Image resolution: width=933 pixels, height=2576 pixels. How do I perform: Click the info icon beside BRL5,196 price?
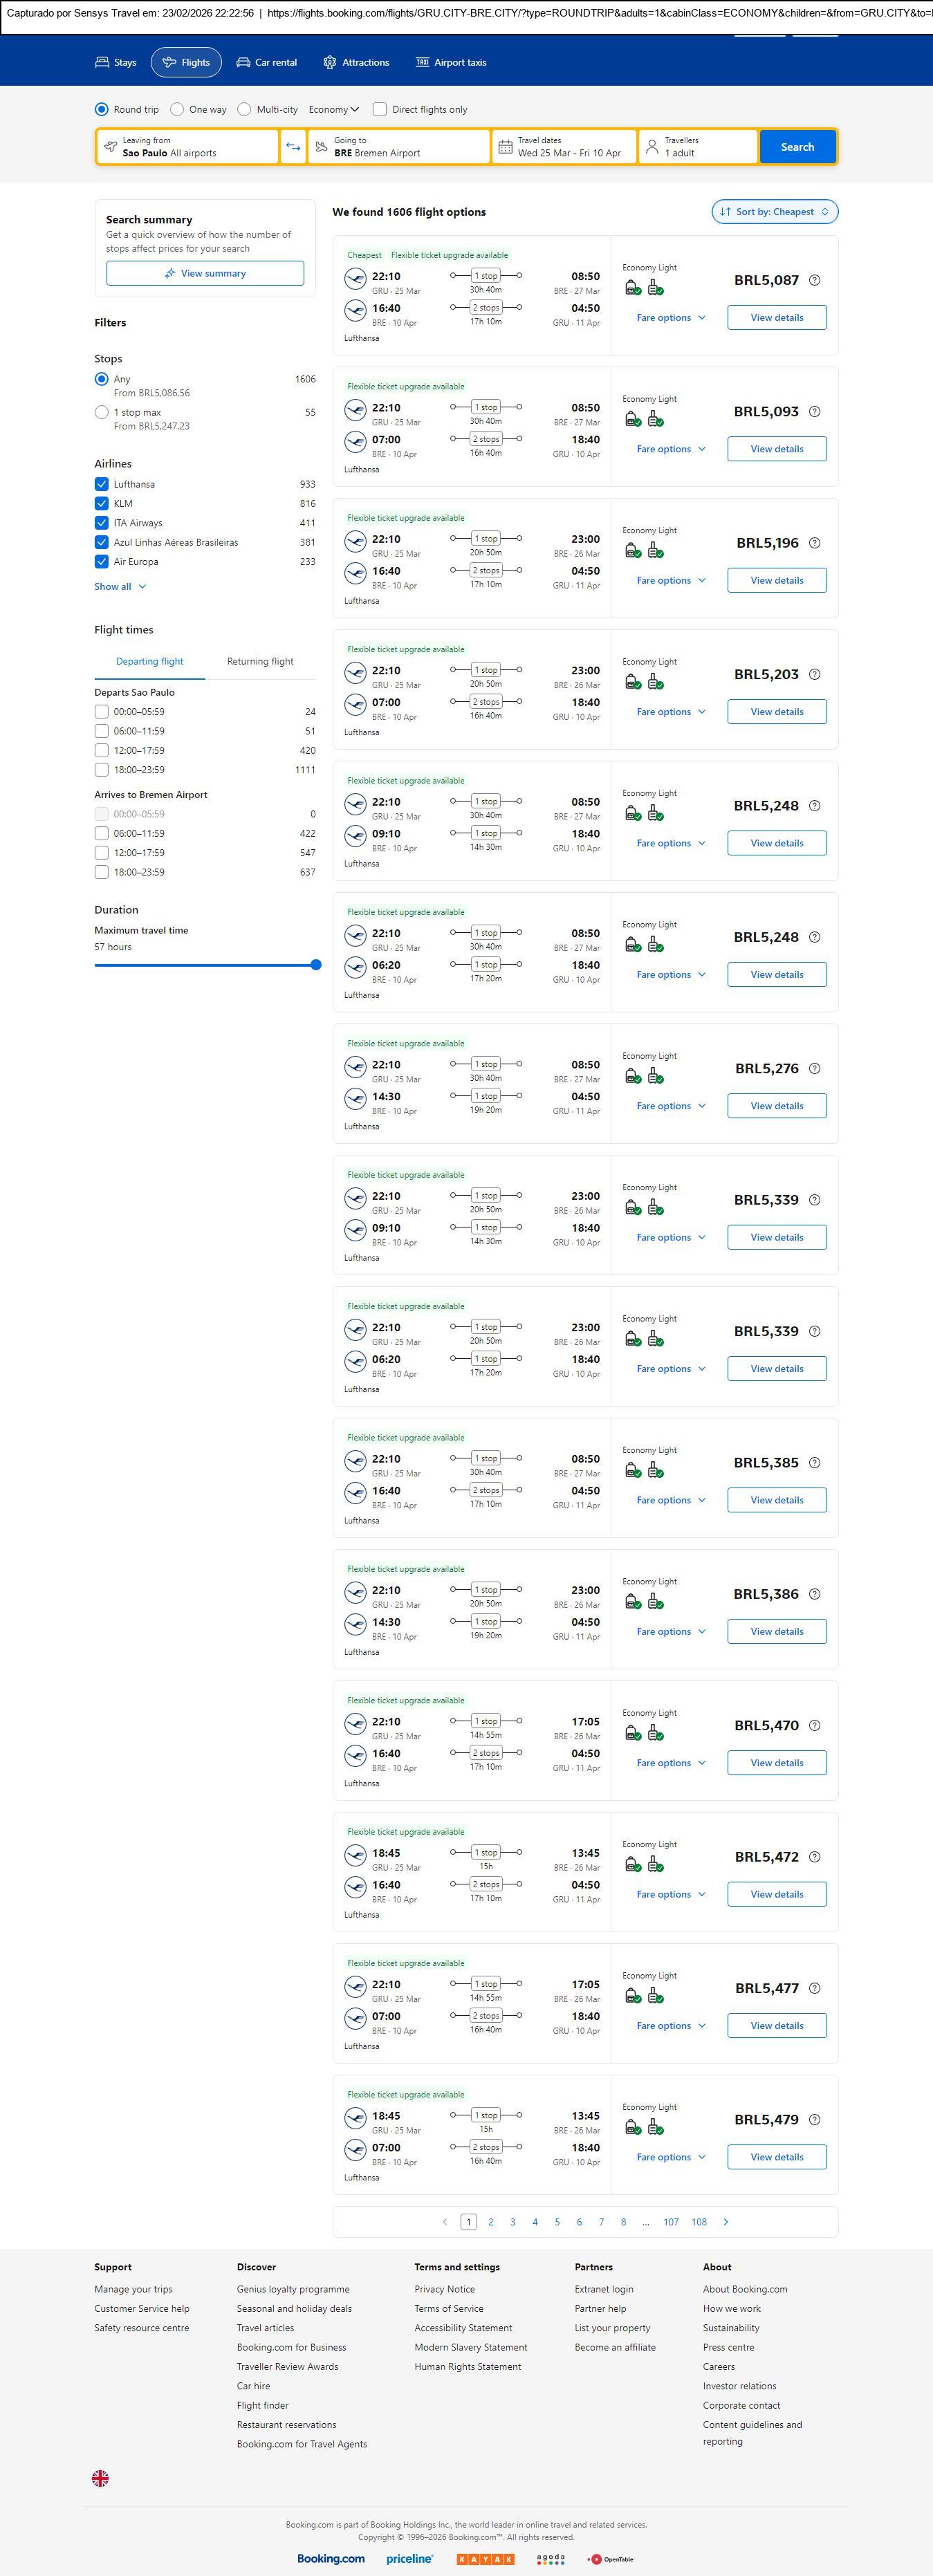814,543
